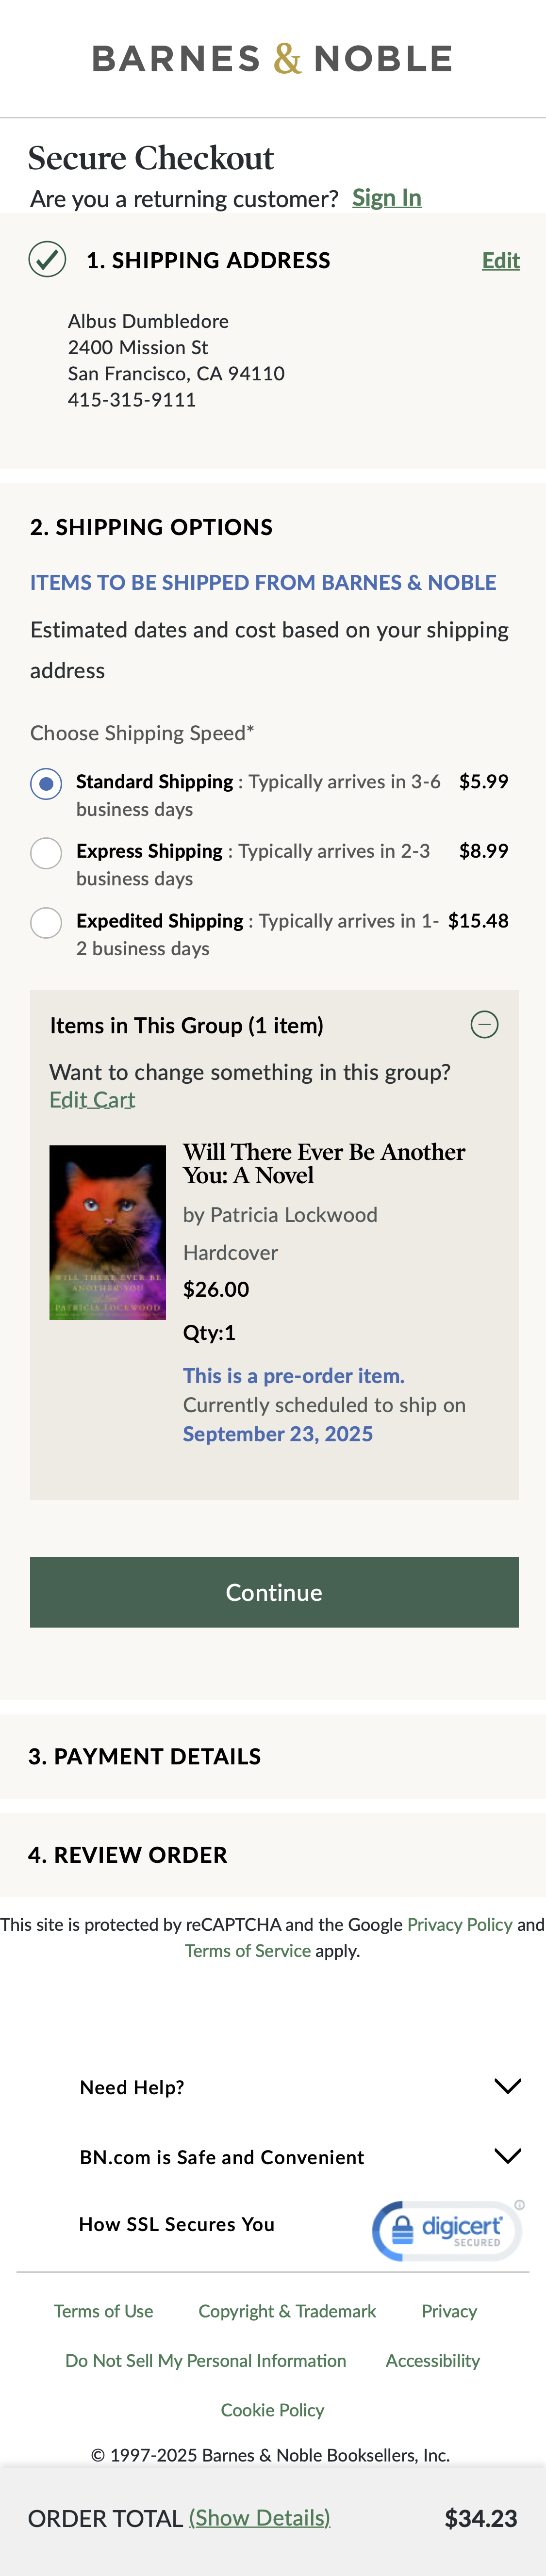Collapse the Items in This Group section

click(x=484, y=1024)
